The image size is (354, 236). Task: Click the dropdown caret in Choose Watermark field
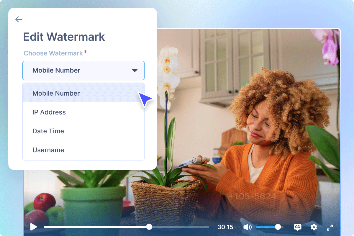tap(135, 71)
